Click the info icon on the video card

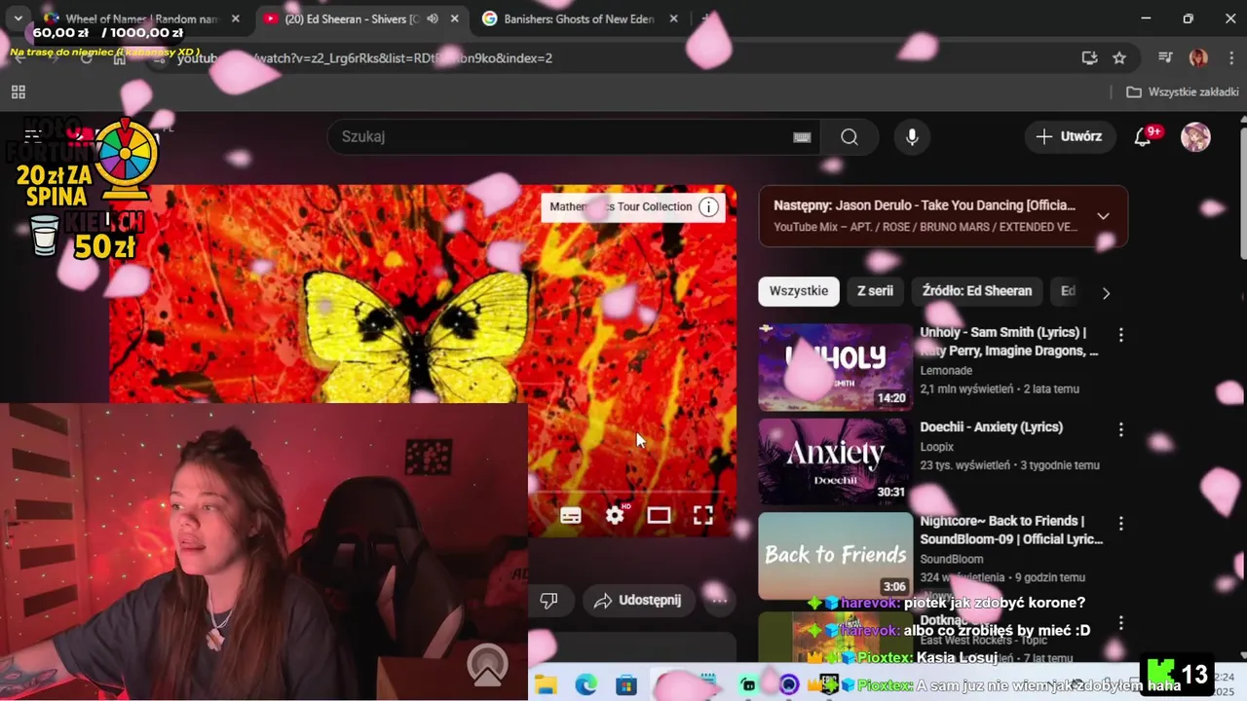tap(709, 206)
